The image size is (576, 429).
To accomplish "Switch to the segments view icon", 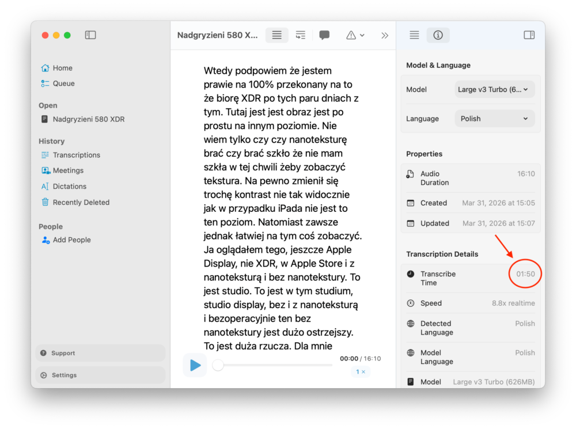I will (x=300, y=35).
